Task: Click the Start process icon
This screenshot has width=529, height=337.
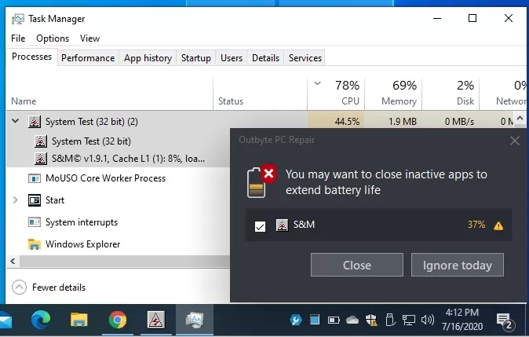Action: point(35,200)
